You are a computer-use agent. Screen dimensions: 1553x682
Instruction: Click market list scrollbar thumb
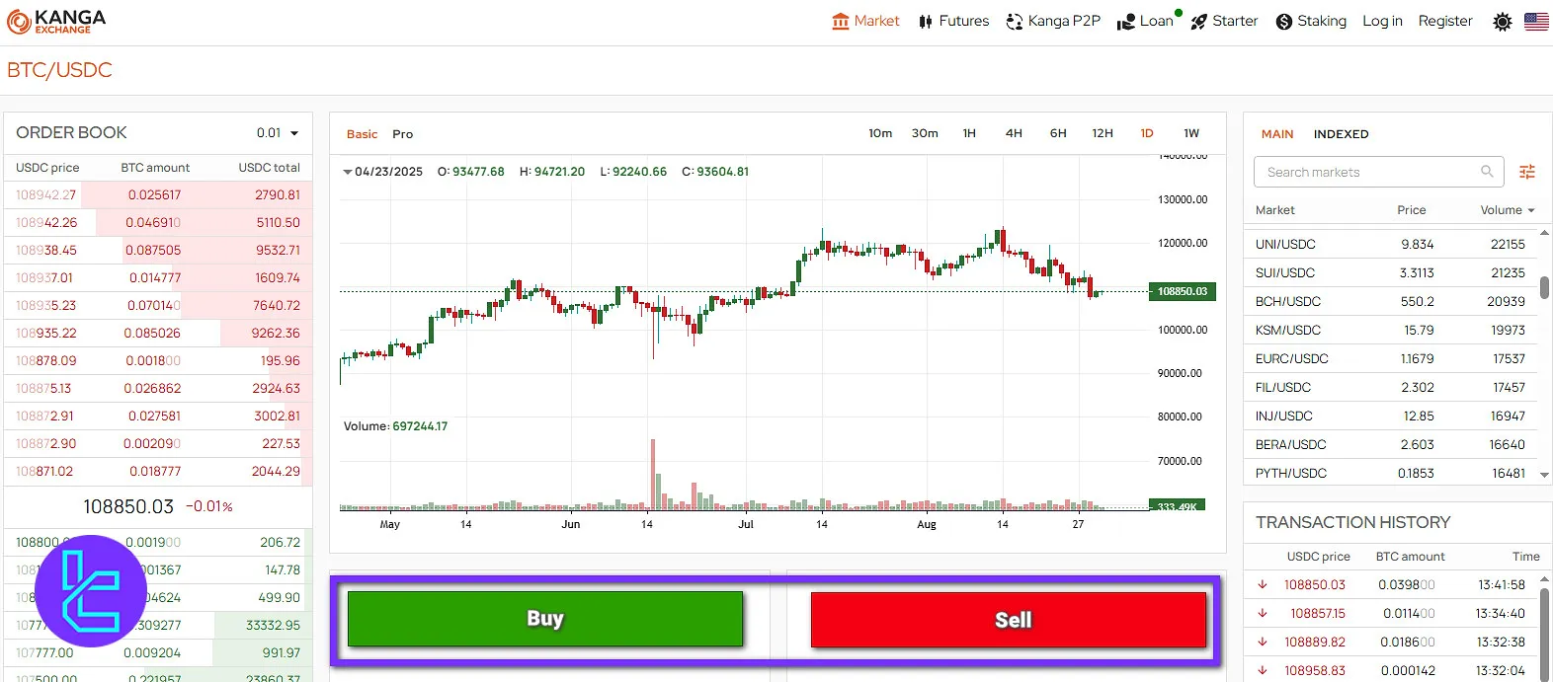1544,287
